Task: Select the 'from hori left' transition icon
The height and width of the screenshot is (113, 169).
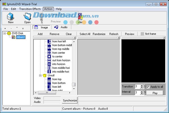Action: click(49, 41)
